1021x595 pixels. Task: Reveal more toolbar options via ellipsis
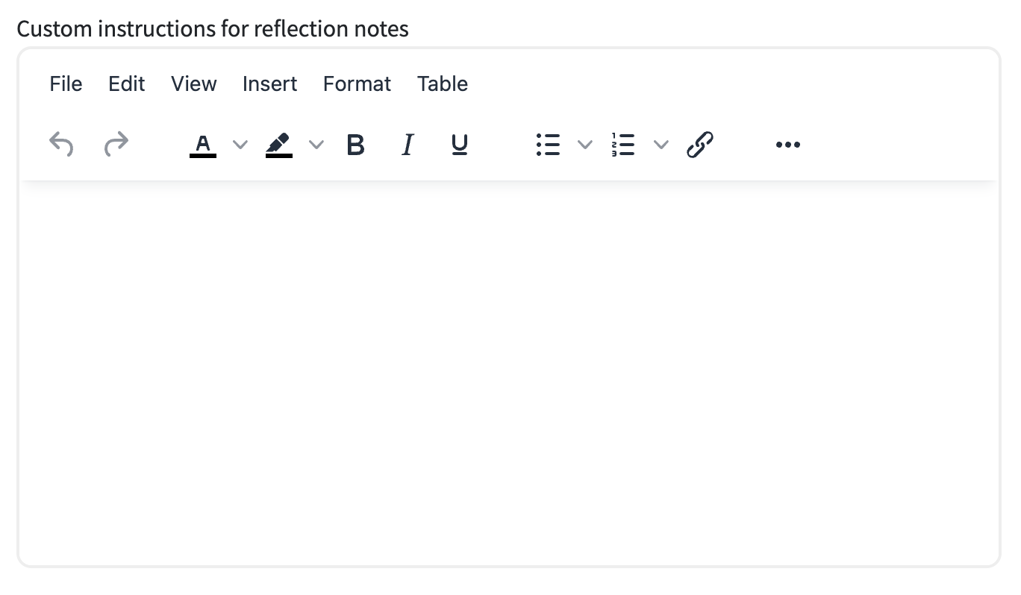788,144
